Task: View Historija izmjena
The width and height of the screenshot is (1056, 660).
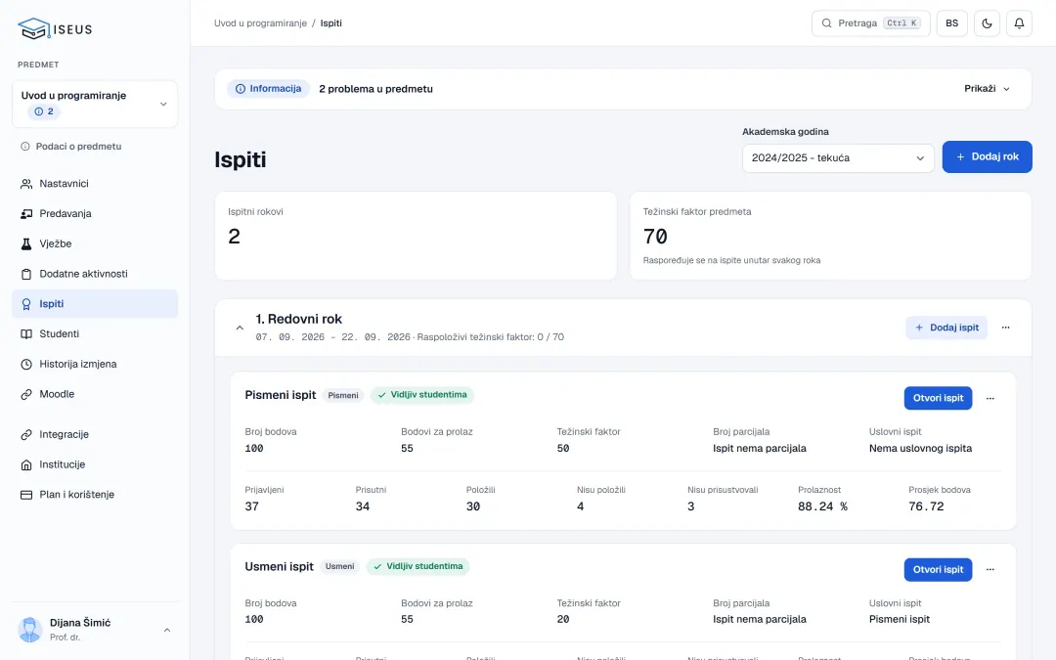Action: [95, 364]
